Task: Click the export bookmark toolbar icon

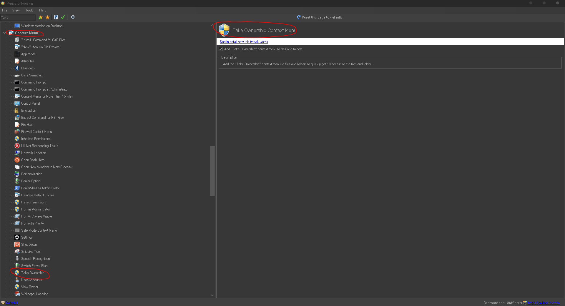Action: [x=56, y=17]
